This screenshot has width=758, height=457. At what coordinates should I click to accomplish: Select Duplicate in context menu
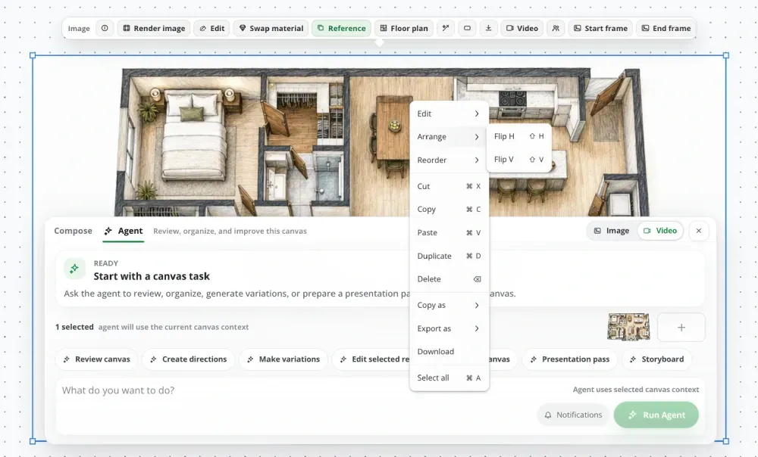click(x=449, y=256)
